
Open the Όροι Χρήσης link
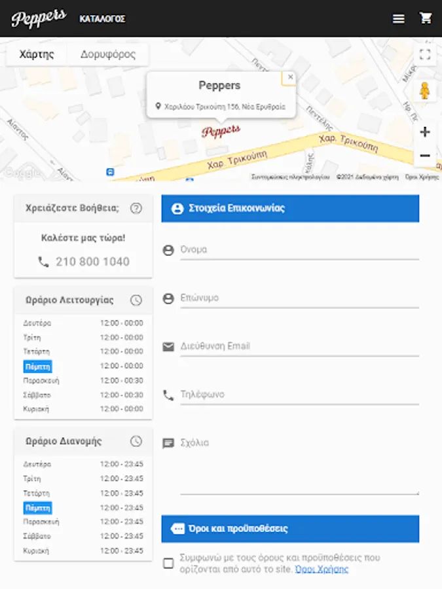(x=322, y=569)
